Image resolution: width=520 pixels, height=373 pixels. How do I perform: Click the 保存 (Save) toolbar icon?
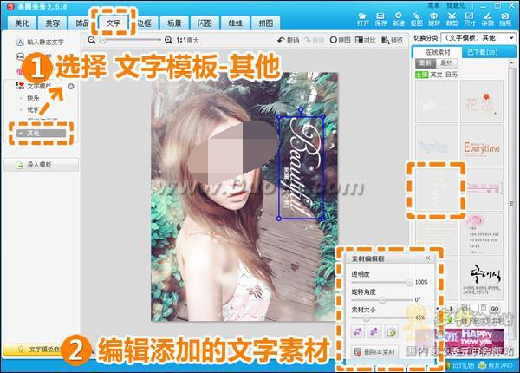pos(380,19)
